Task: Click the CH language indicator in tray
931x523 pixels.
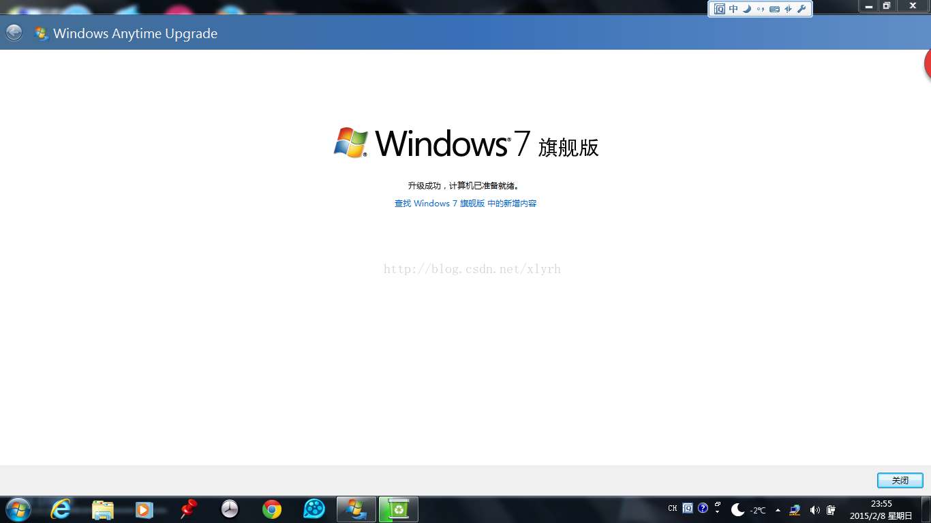Action: 673,509
